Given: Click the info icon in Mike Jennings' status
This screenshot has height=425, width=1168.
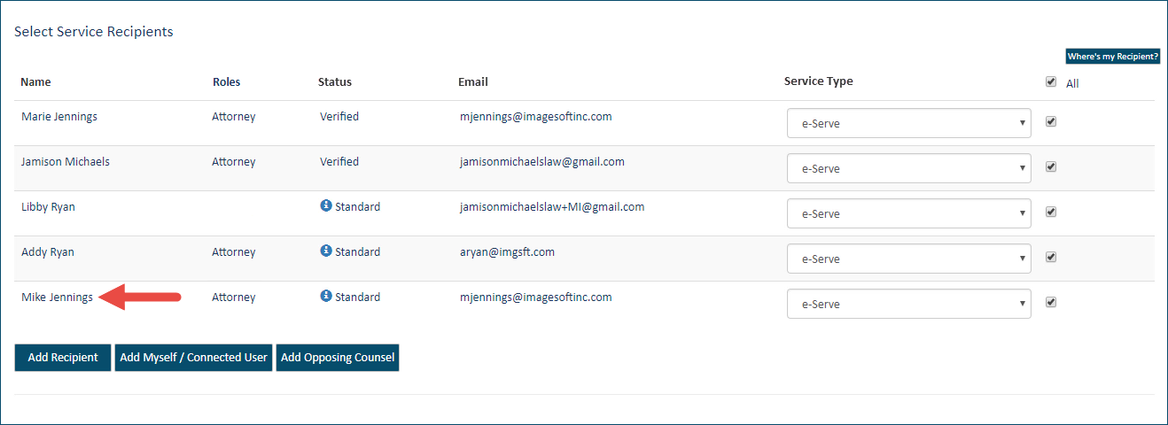Looking at the screenshot, I should tap(326, 297).
